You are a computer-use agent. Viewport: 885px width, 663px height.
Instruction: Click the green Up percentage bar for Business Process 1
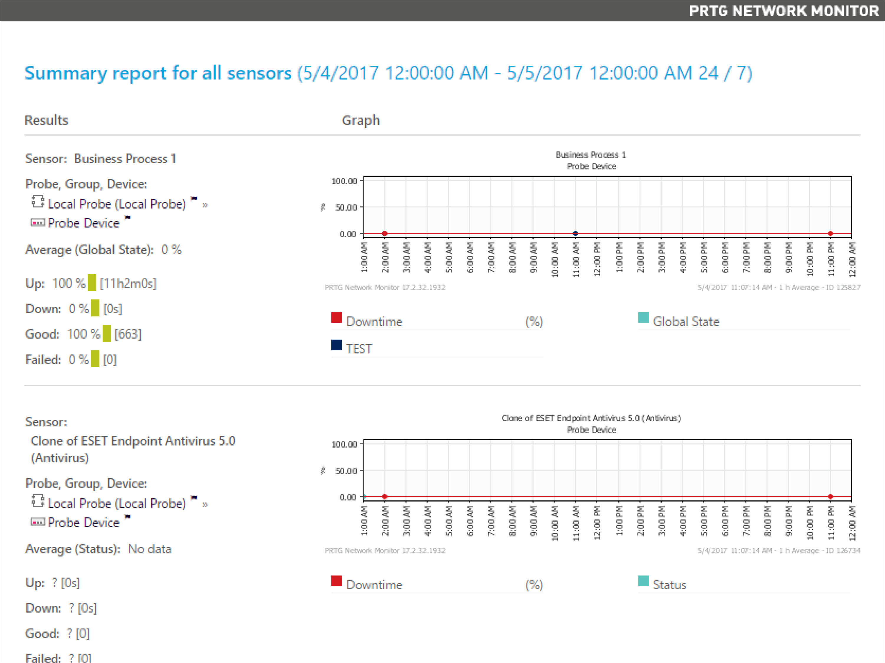tap(92, 283)
